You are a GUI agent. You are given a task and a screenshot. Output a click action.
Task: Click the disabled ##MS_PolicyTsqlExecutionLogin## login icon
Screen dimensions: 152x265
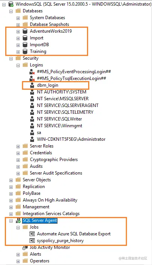pyautogui.click(x=32, y=78)
